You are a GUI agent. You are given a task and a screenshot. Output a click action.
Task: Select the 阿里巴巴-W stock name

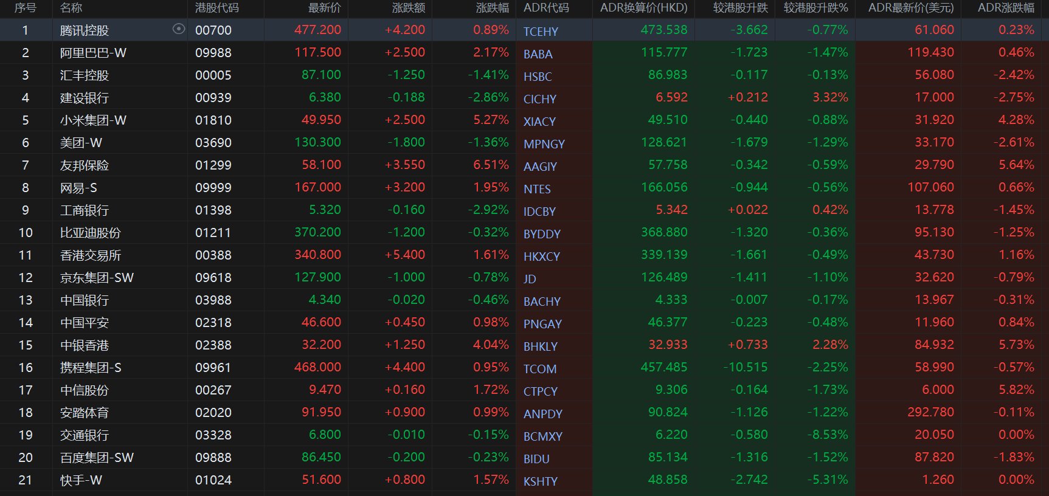93,53
